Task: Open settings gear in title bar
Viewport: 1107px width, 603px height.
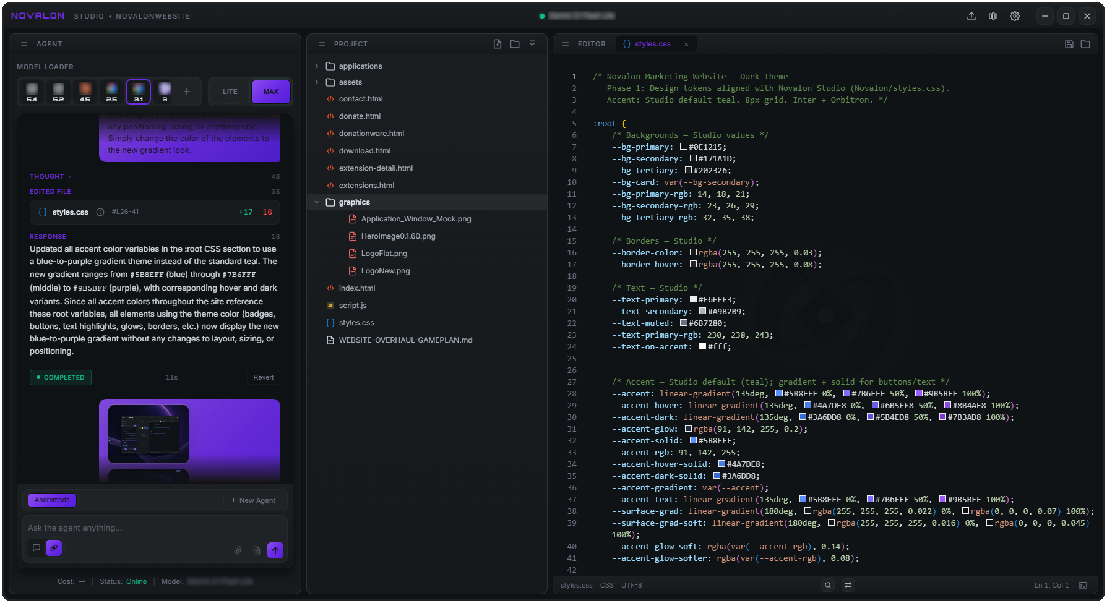Action: (x=1015, y=16)
